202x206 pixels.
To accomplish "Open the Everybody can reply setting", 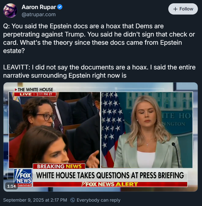I will 98,200.
